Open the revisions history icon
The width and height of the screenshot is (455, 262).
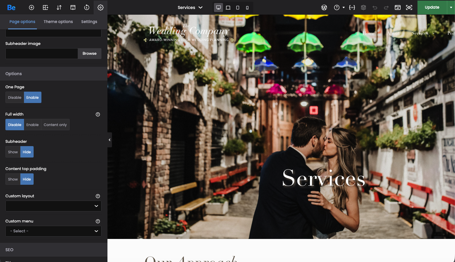[87, 7]
